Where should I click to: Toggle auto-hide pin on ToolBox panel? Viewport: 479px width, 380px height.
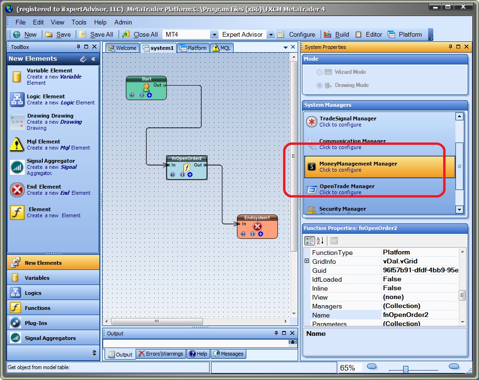point(79,47)
